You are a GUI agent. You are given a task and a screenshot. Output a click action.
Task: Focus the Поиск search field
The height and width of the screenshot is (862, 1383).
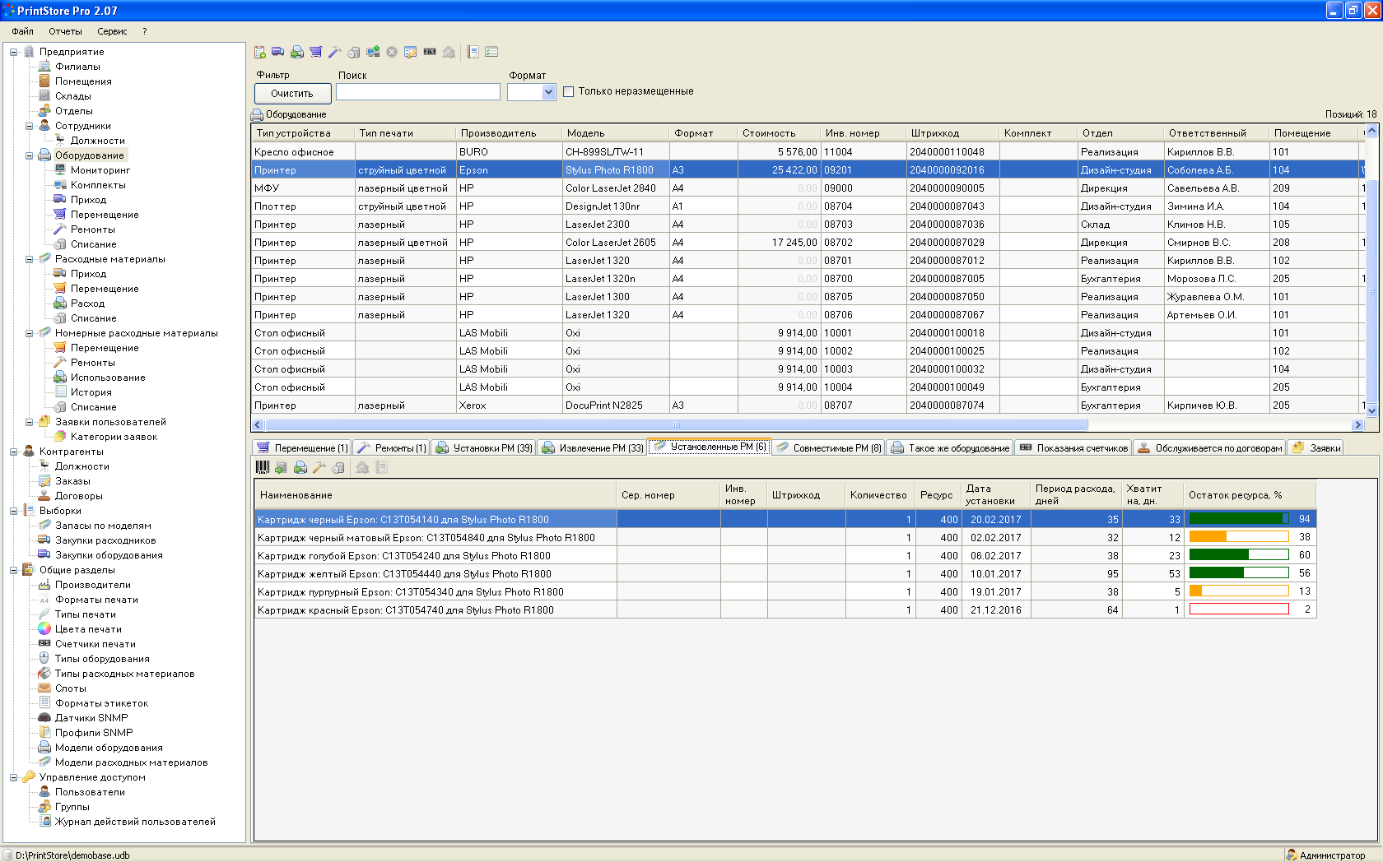418,92
